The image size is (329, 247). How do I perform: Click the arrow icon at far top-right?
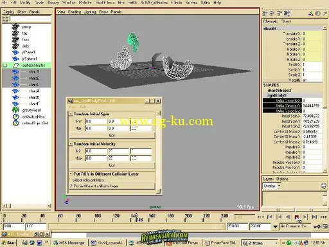[325, 14]
